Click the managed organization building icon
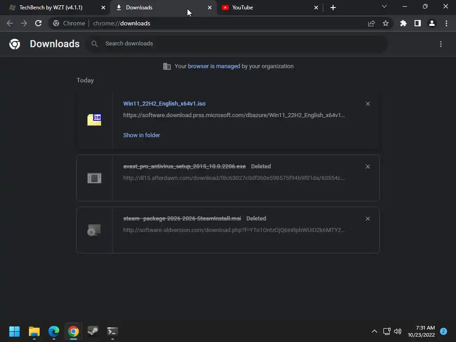Screen dimensions: 456x342 (167, 66)
